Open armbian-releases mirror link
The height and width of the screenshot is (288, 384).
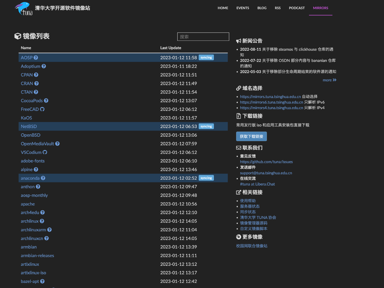click(x=37, y=256)
